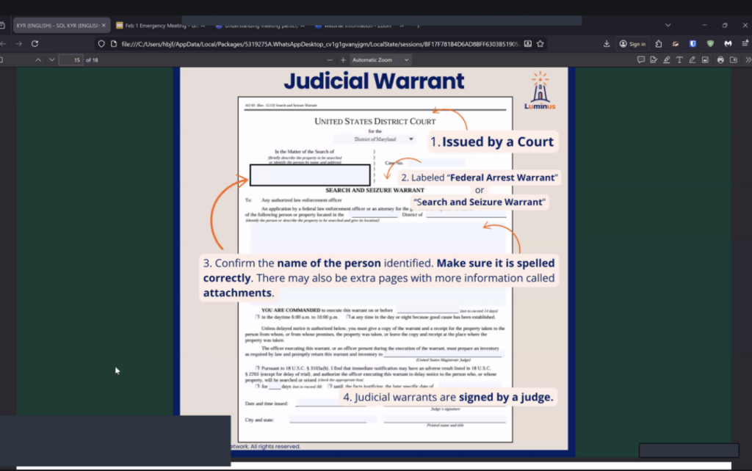Select the Add Text tool
This screenshot has width=752, height=471.
pos(679,59)
